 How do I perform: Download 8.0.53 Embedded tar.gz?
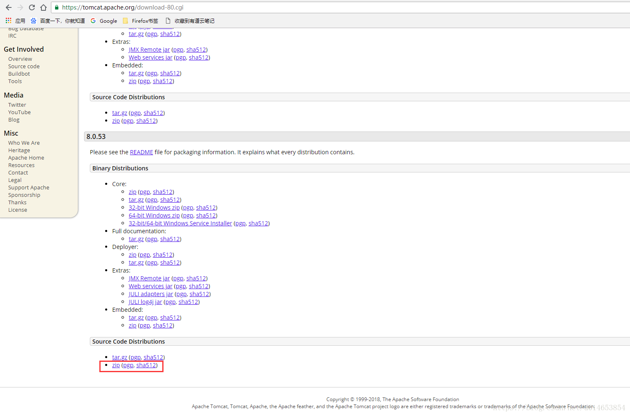click(x=136, y=318)
